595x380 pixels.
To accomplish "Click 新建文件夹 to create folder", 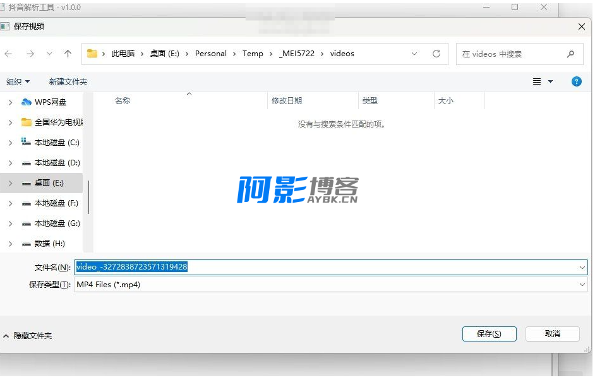I will coord(68,81).
